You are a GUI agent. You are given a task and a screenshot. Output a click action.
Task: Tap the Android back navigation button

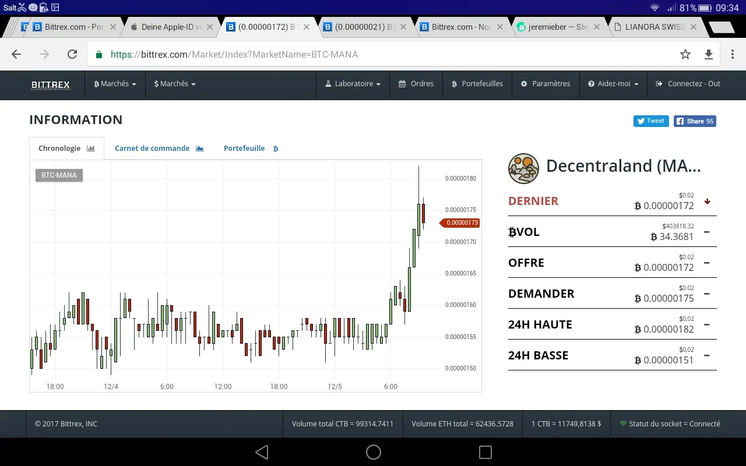pyautogui.click(x=262, y=452)
